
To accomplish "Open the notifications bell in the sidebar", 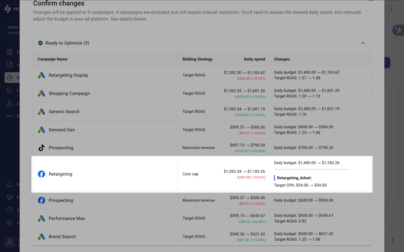I will point(10,184).
